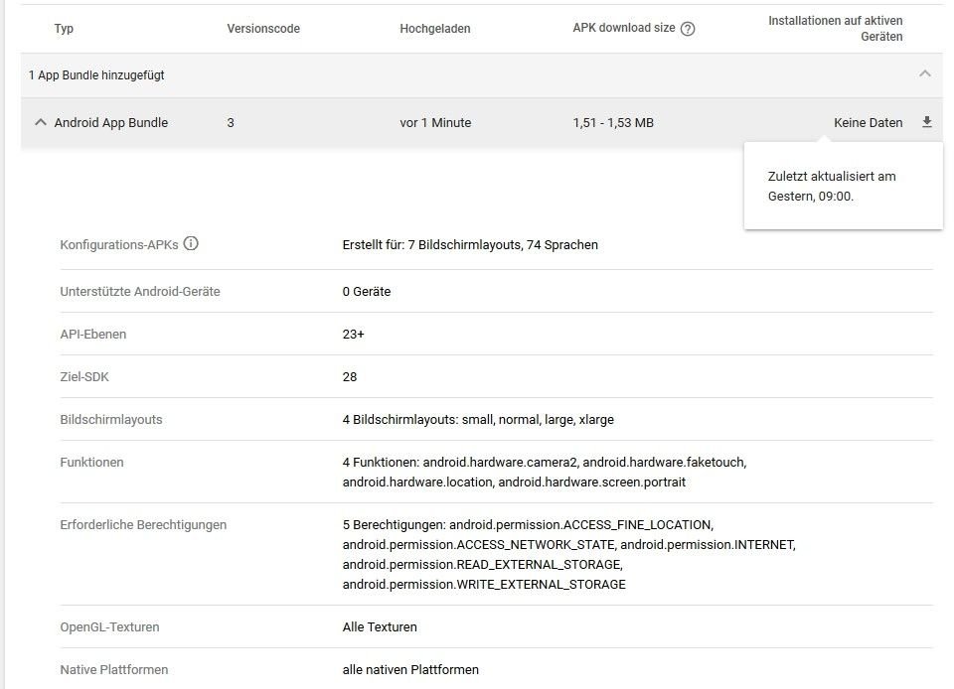Click the Versionscode column header
Screen dimensions: 954x689
point(263,29)
